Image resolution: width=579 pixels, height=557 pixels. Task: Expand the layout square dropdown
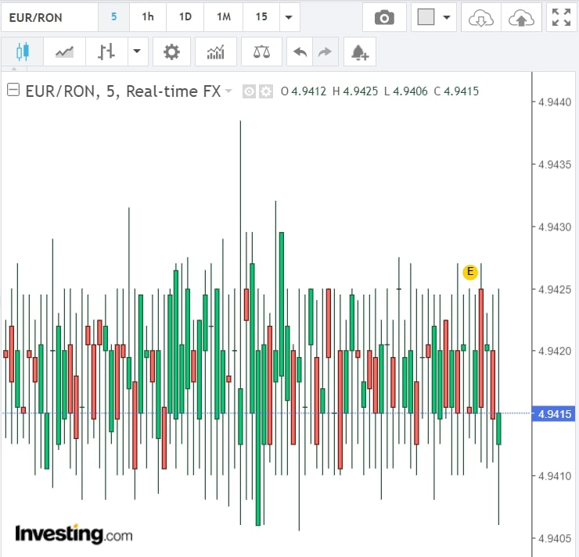point(447,17)
